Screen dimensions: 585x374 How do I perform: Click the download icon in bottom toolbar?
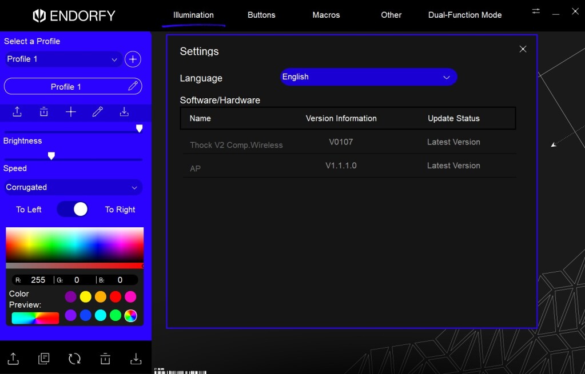136,359
